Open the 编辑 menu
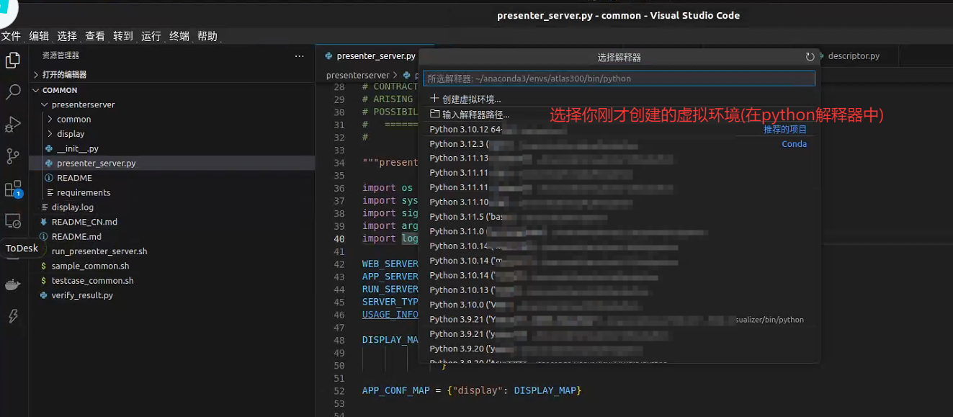The width and height of the screenshot is (953, 417). [x=39, y=36]
